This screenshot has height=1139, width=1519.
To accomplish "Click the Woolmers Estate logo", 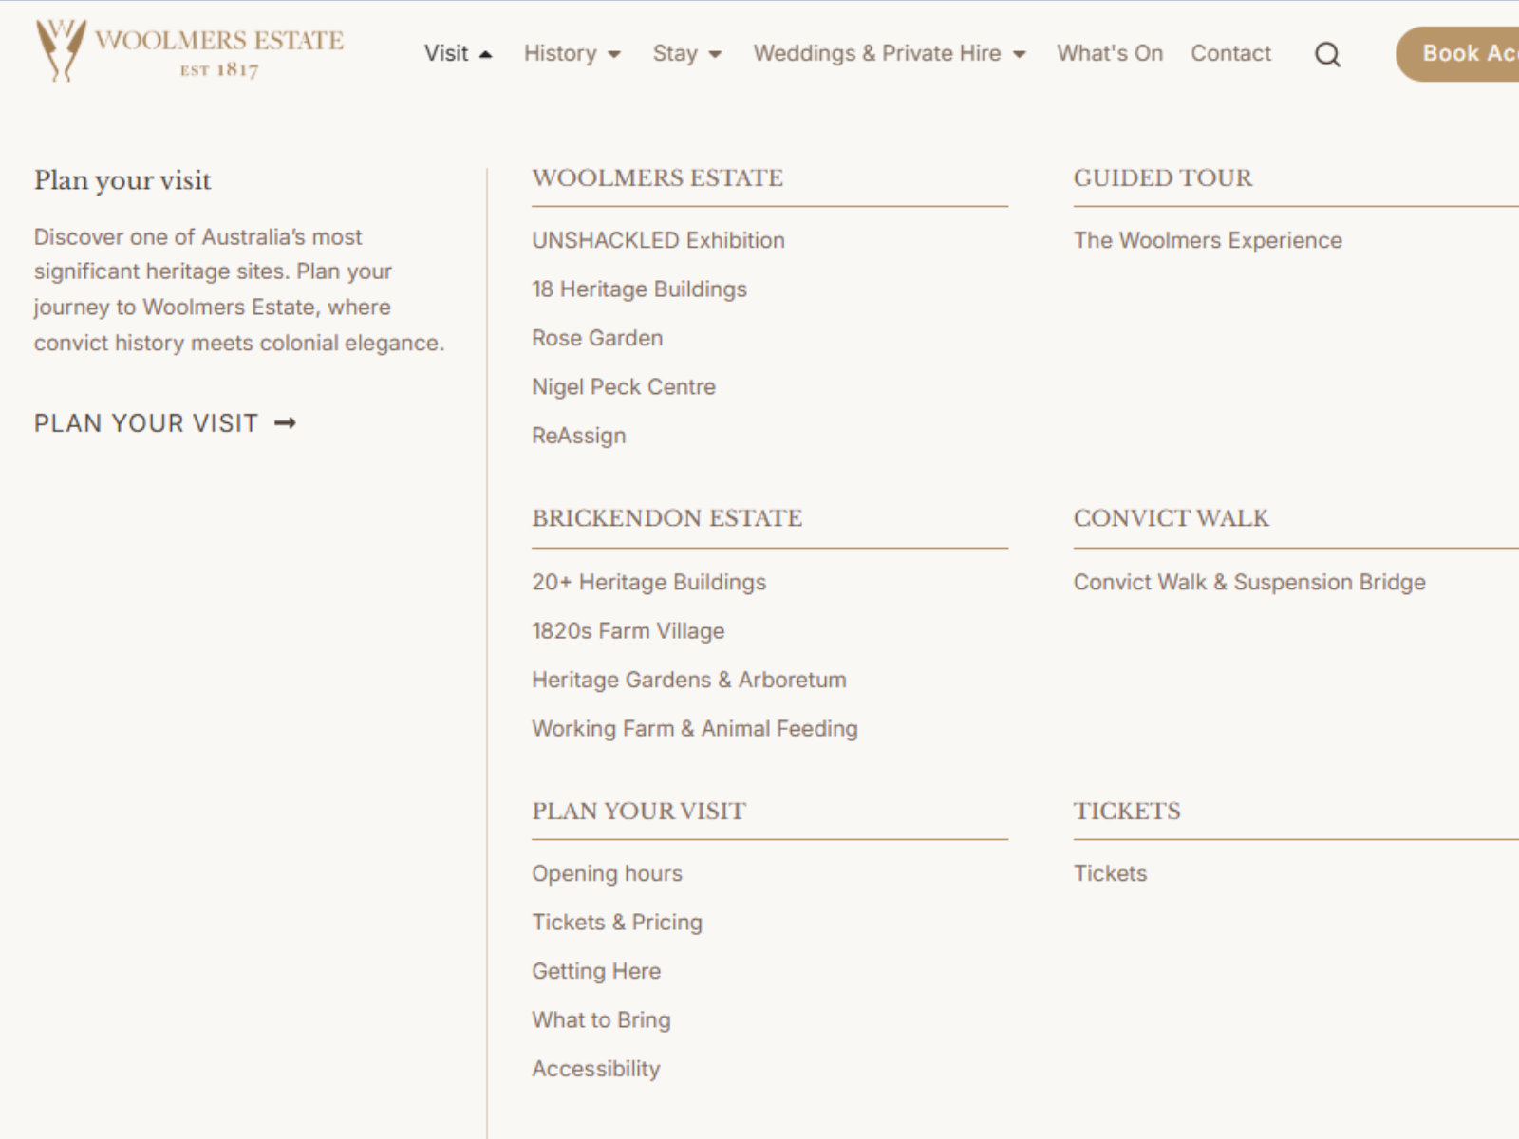I will coord(190,50).
